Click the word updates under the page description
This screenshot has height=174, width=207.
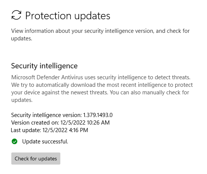21,39
